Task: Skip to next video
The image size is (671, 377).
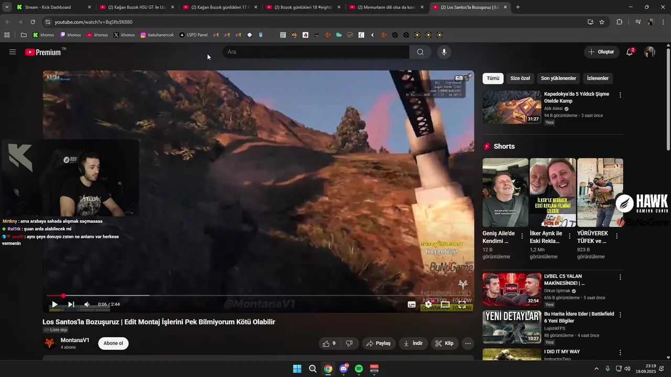Action: click(x=71, y=304)
